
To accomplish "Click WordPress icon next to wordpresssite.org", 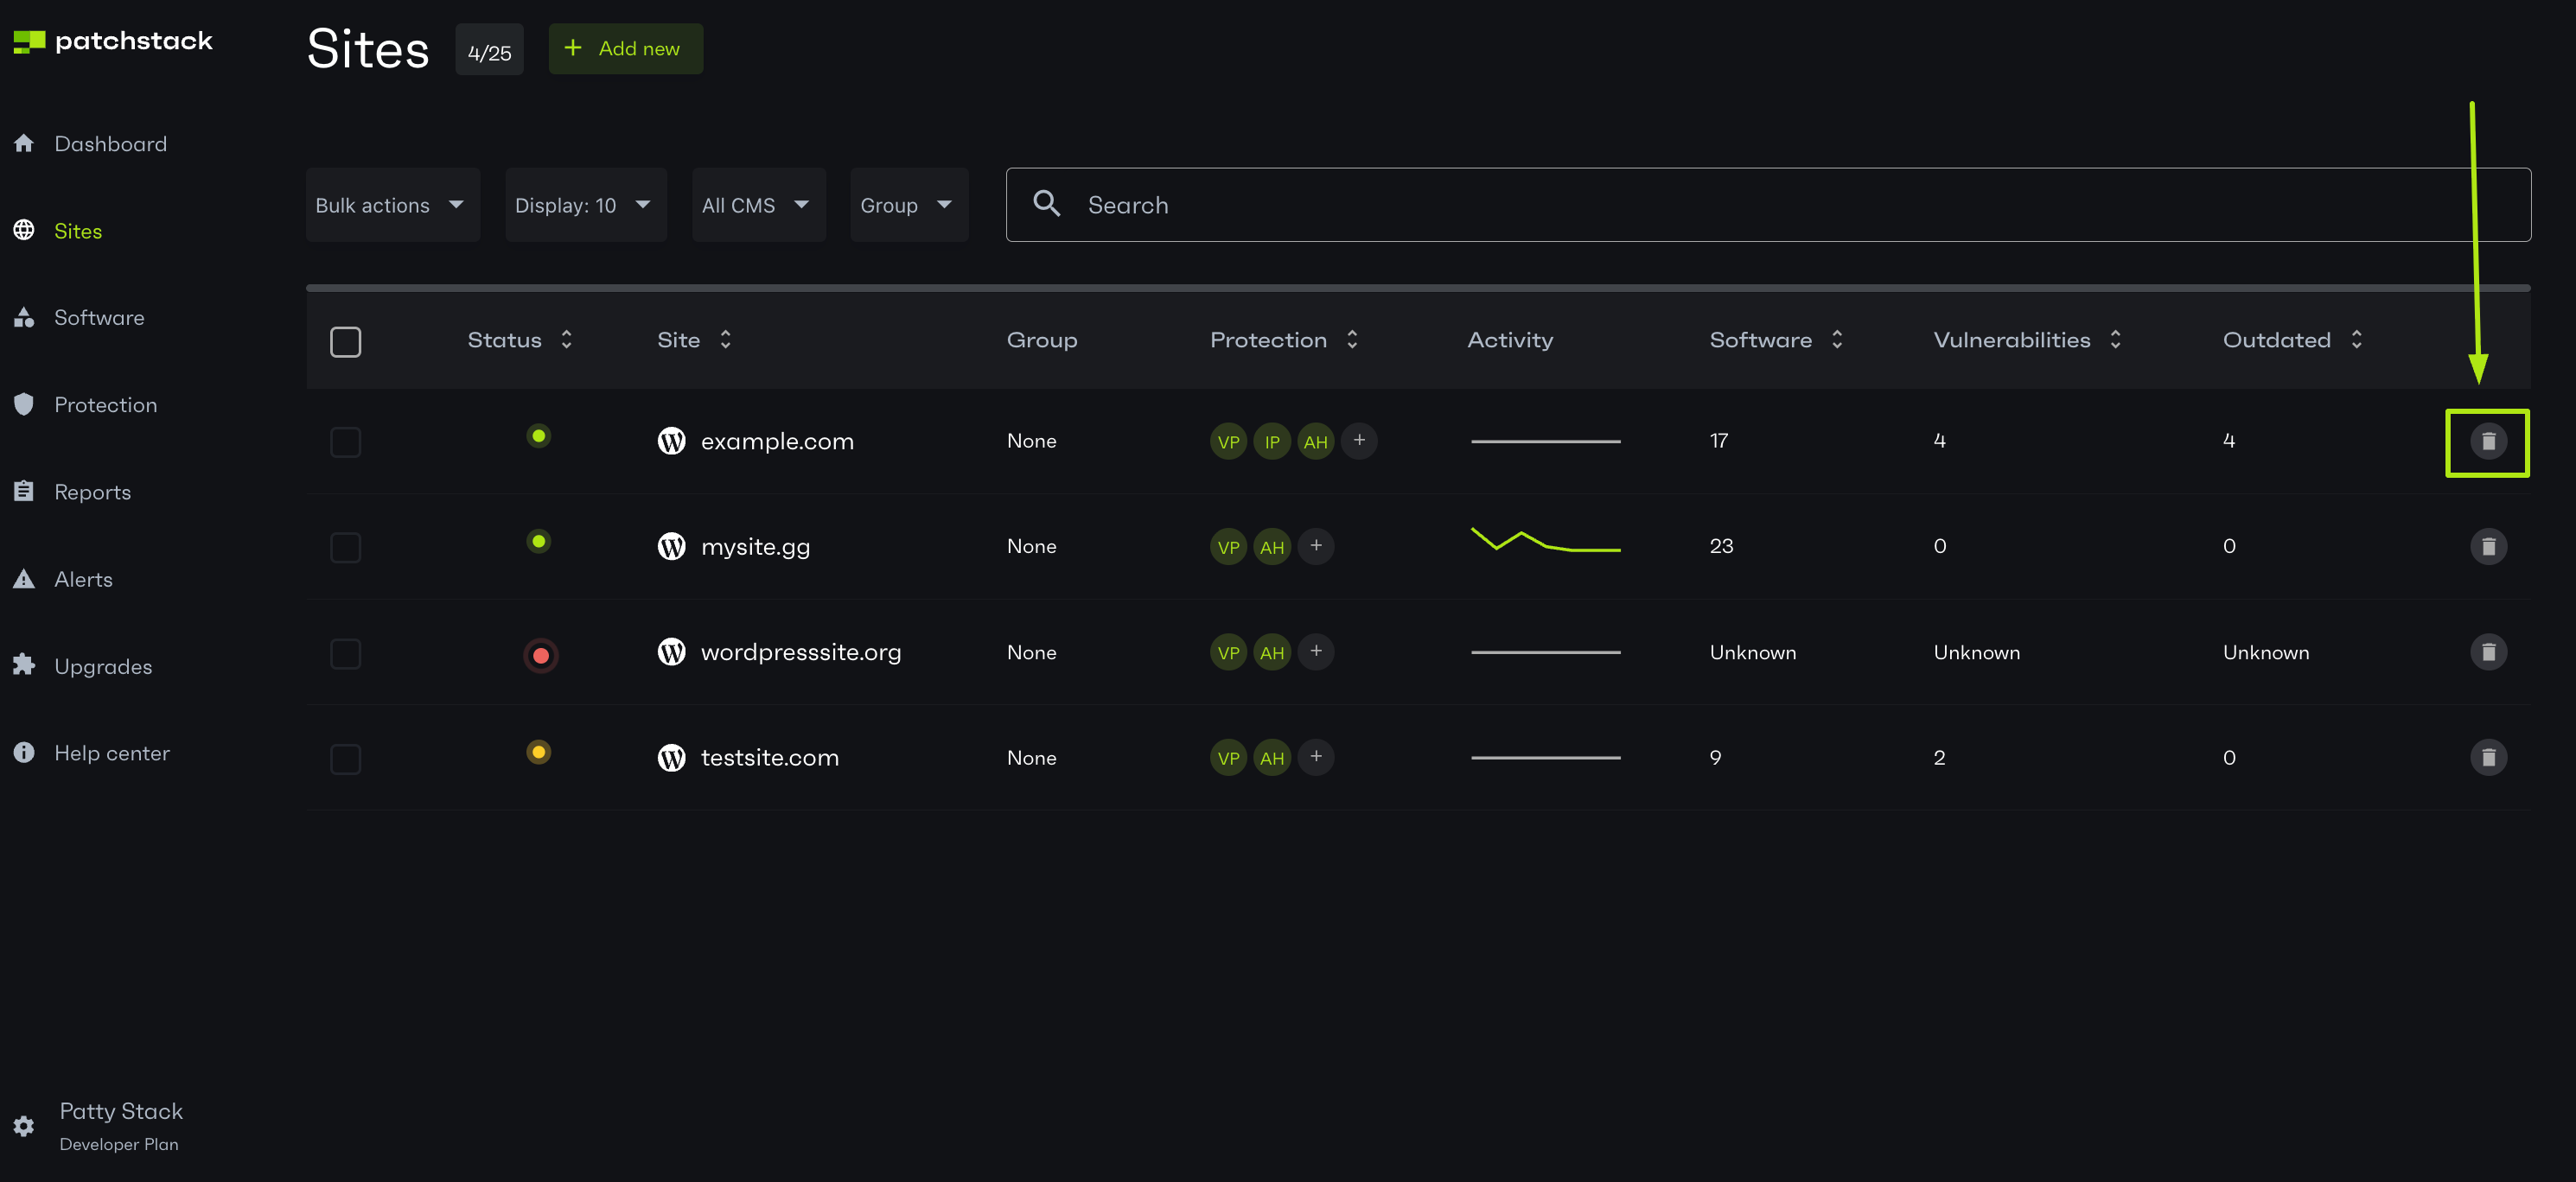I will click(671, 652).
